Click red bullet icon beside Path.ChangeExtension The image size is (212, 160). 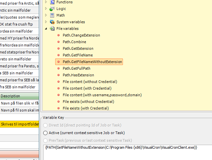click(x=58, y=35)
